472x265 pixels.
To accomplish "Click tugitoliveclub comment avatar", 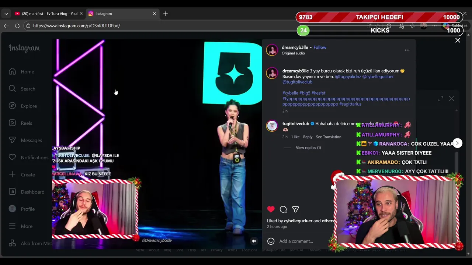I will pyautogui.click(x=272, y=126).
